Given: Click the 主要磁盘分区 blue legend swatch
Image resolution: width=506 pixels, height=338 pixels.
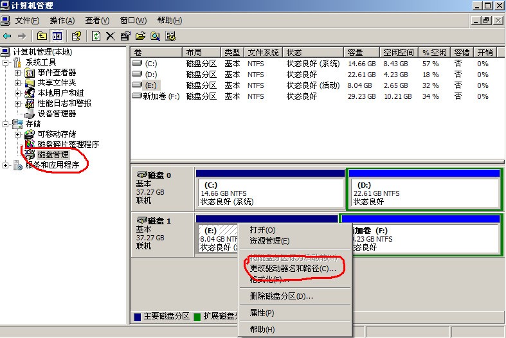Looking at the screenshot, I should click(137, 317).
